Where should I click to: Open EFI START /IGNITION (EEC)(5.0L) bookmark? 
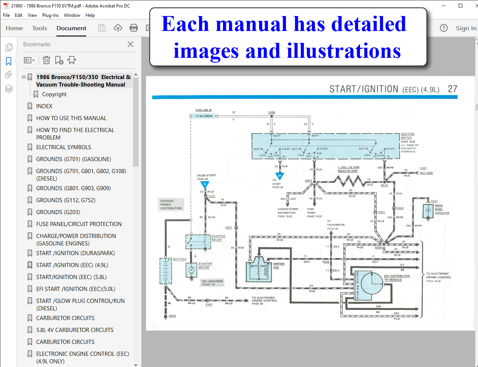click(x=76, y=289)
